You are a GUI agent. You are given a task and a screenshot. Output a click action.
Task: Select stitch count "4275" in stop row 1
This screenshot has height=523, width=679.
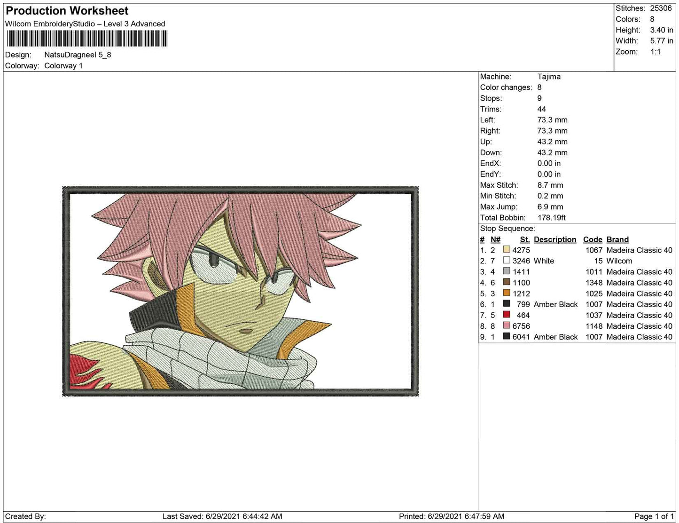coord(521,250)
